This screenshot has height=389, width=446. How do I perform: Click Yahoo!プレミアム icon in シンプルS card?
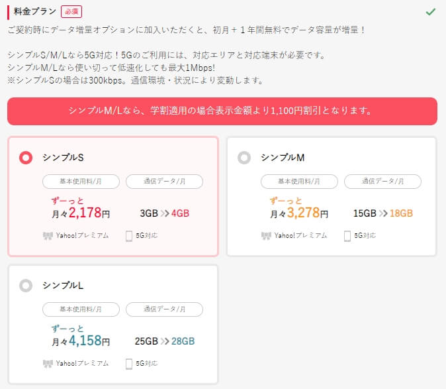[48, 236]
